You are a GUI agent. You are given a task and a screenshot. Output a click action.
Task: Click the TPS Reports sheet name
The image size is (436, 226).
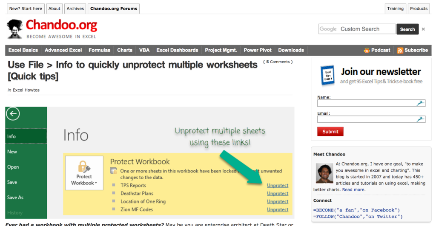[x=133, y=186]
